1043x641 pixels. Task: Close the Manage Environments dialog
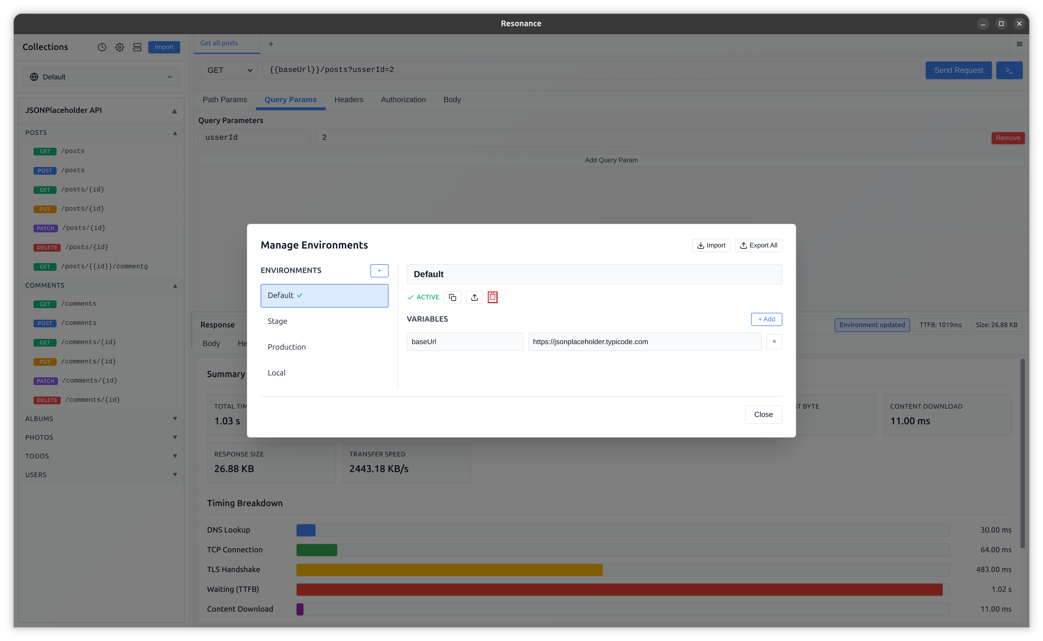[763, 415]
